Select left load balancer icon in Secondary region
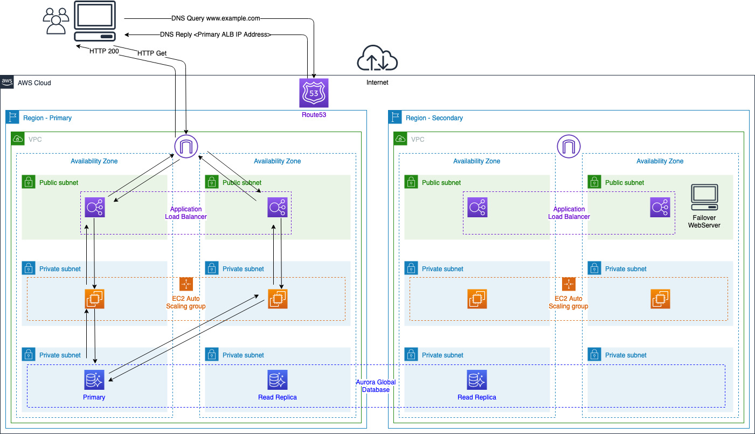Screen dimensions: 755x434 (477, 207)
